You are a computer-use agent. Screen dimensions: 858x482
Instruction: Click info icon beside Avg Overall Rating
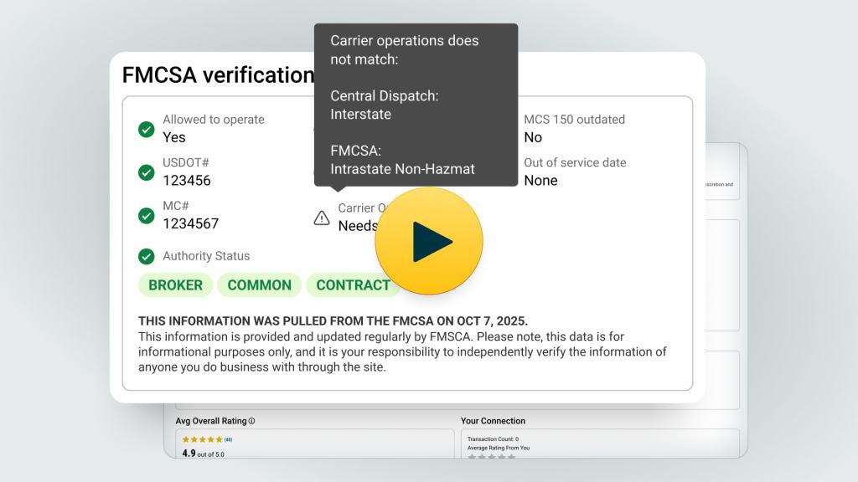[x=251, y=421]
